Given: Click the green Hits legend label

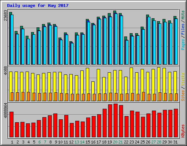Looking at the screenshot, I should 183,15.
